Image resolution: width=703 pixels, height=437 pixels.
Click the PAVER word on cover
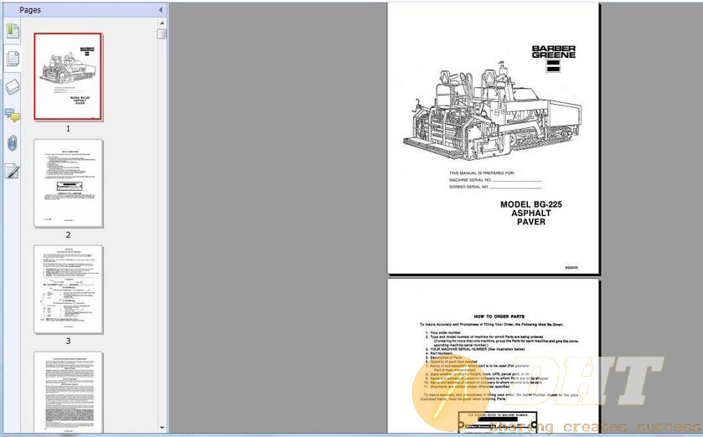pyautogui.click(x=531, y=222)
